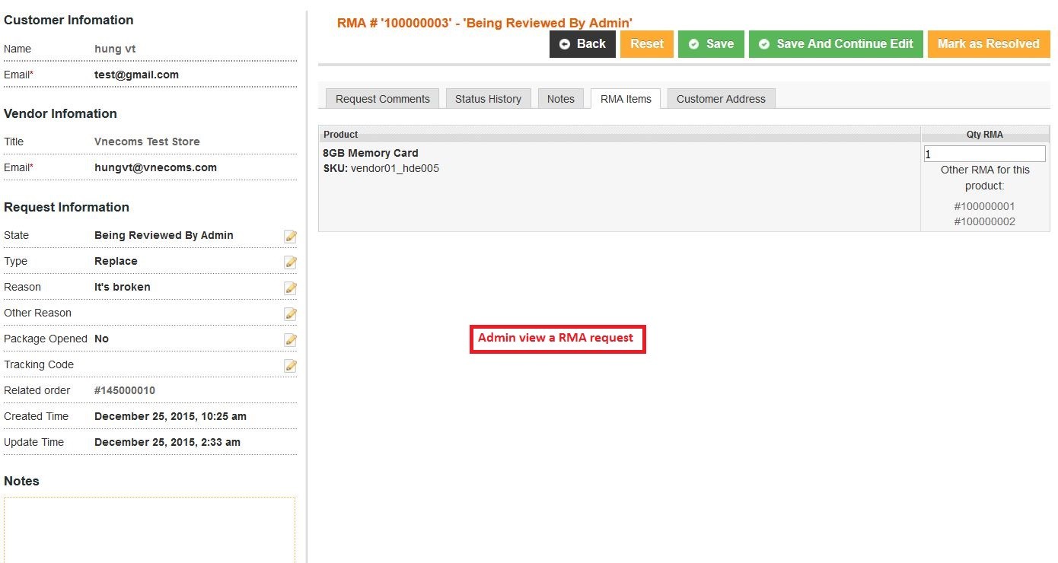The image size is (1058, 563).
Task: Open related order #145000010
Action: coord(125,390)
